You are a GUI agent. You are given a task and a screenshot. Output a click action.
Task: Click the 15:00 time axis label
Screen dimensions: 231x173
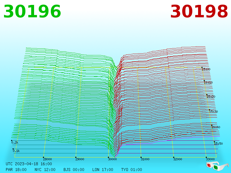click(206, 69)
